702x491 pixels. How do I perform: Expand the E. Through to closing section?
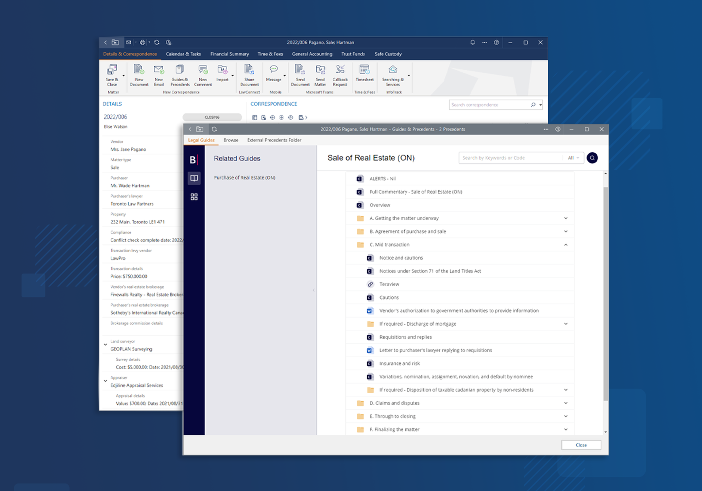[x=566, y=416]
